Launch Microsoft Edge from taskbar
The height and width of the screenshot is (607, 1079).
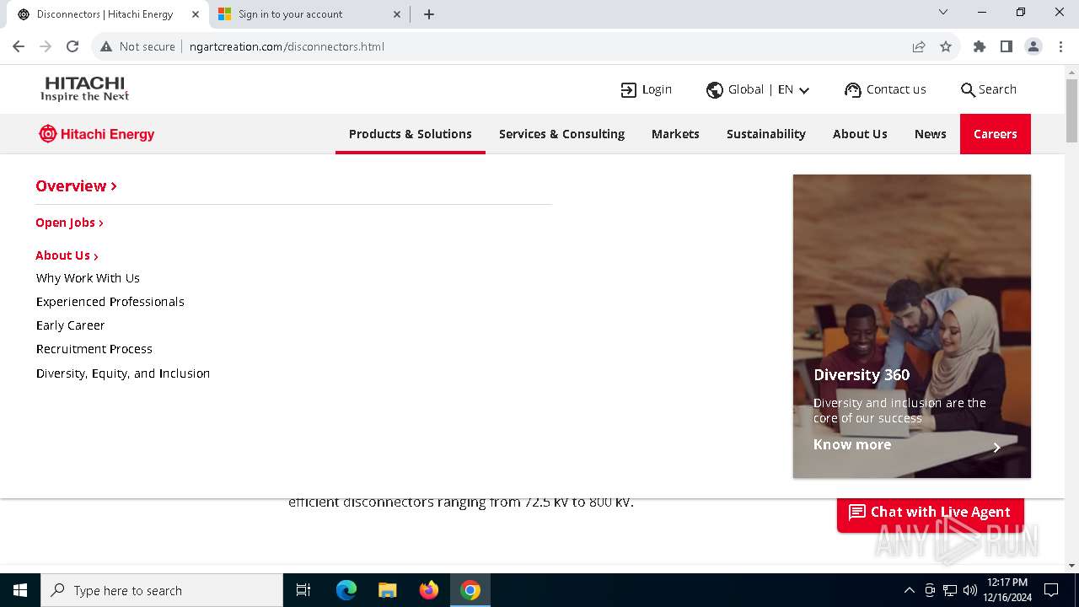(x=346, y=590)
